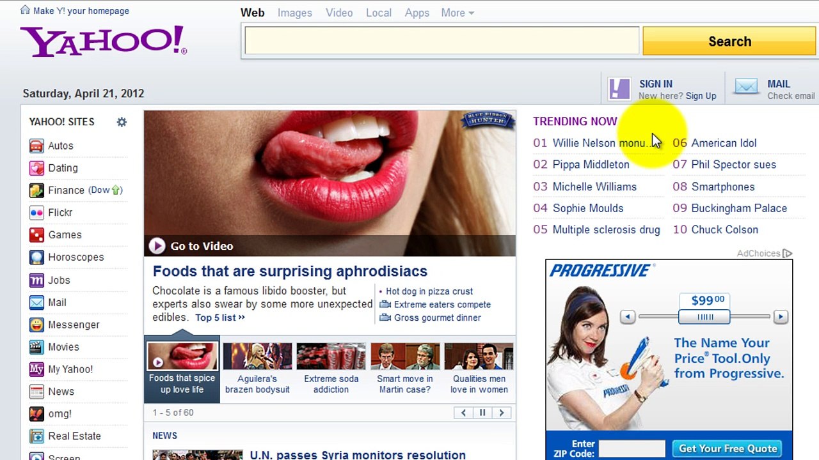Open 'Gross gourmet dinner' video link
This screenshot has height=460, width=819.
(x=438, y=318)
